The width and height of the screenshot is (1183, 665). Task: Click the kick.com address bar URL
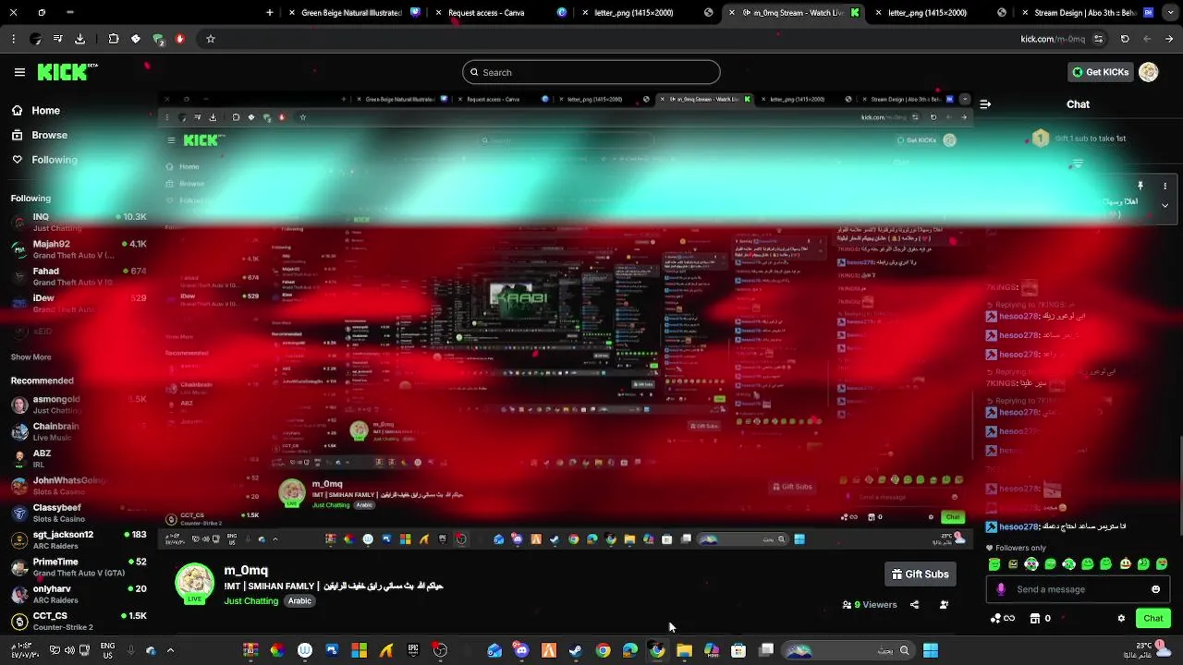[1053, 39]
